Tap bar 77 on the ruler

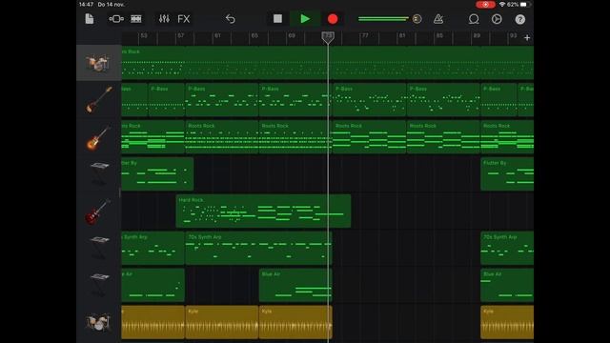click(x=364, y=36)
